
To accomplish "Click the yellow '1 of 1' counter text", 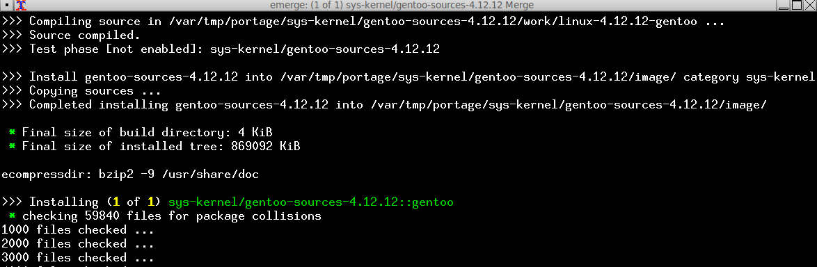I will [134, 202].
